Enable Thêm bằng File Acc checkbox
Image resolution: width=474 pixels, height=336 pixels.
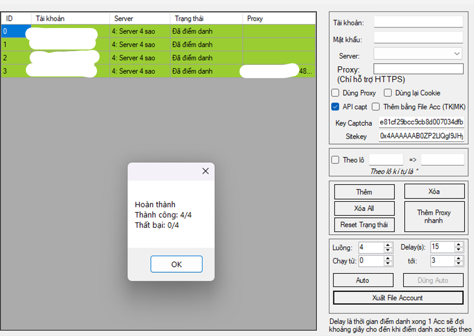[376, 107]
